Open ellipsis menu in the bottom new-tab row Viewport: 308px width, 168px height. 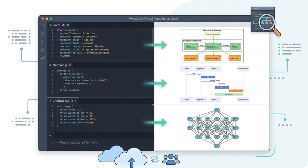point(150,135)
